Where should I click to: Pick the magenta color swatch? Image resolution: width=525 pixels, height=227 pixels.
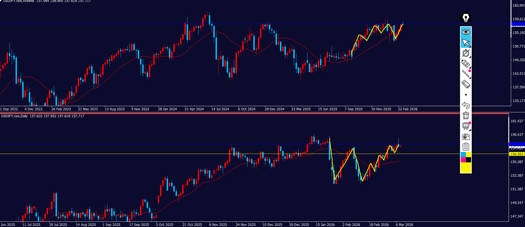463,160
